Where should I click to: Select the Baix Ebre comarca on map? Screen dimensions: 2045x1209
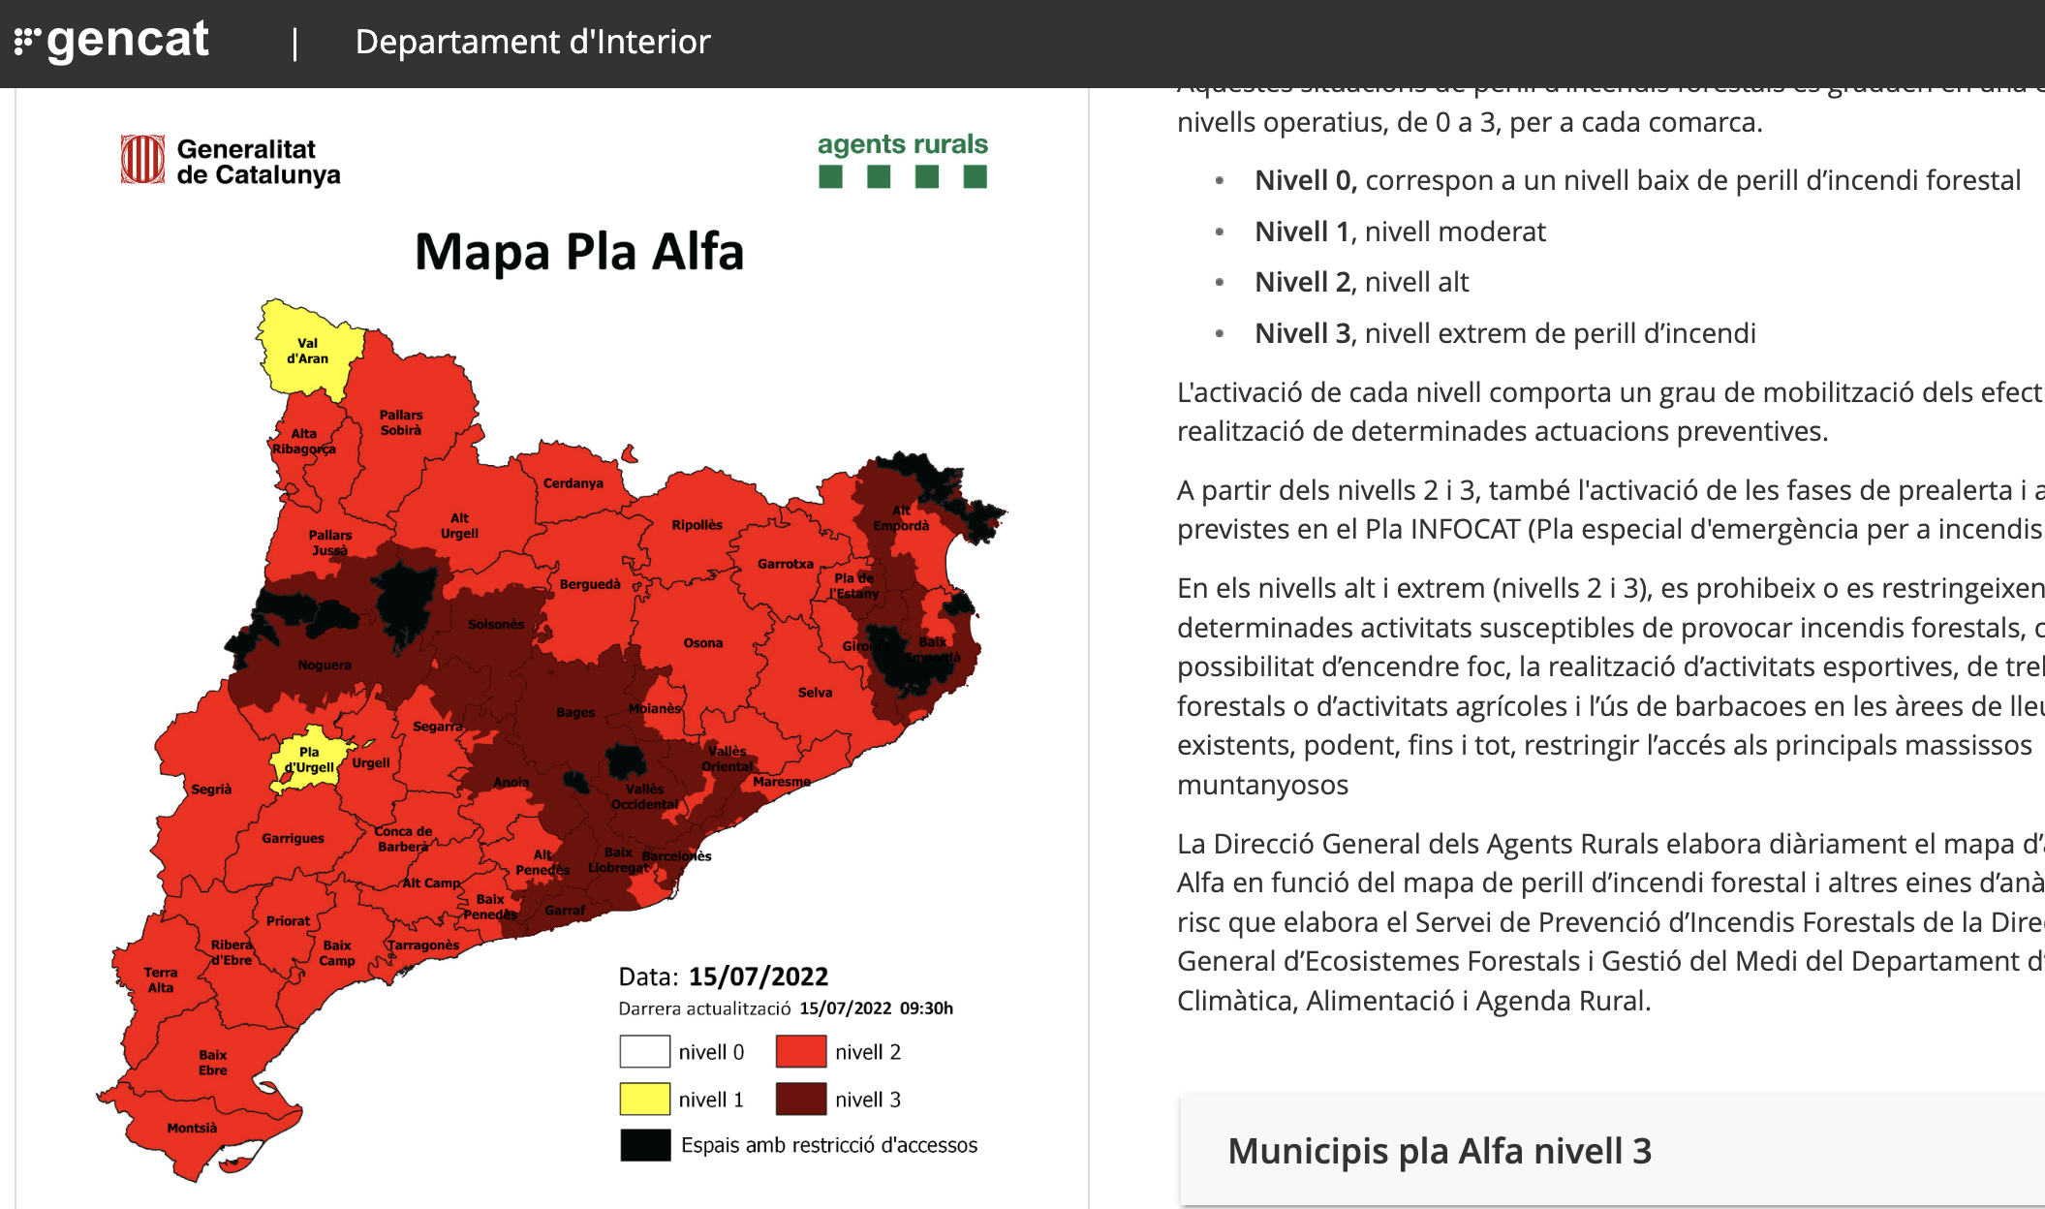tap(213, 1062)
